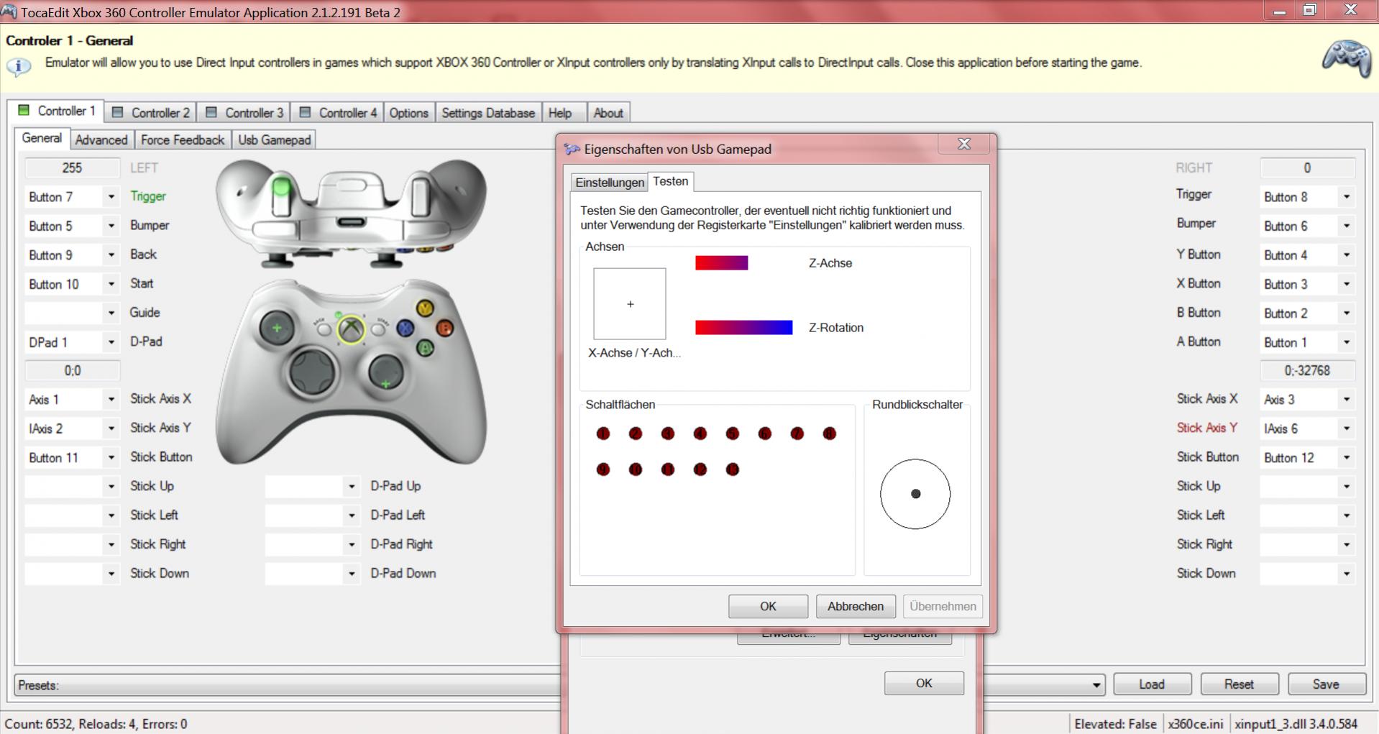
Task: Click the Load preset button
Action: (1152, 684)
